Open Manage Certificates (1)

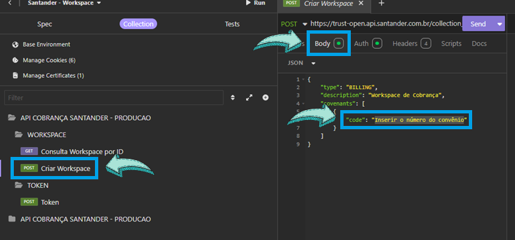tap(53, 76)
